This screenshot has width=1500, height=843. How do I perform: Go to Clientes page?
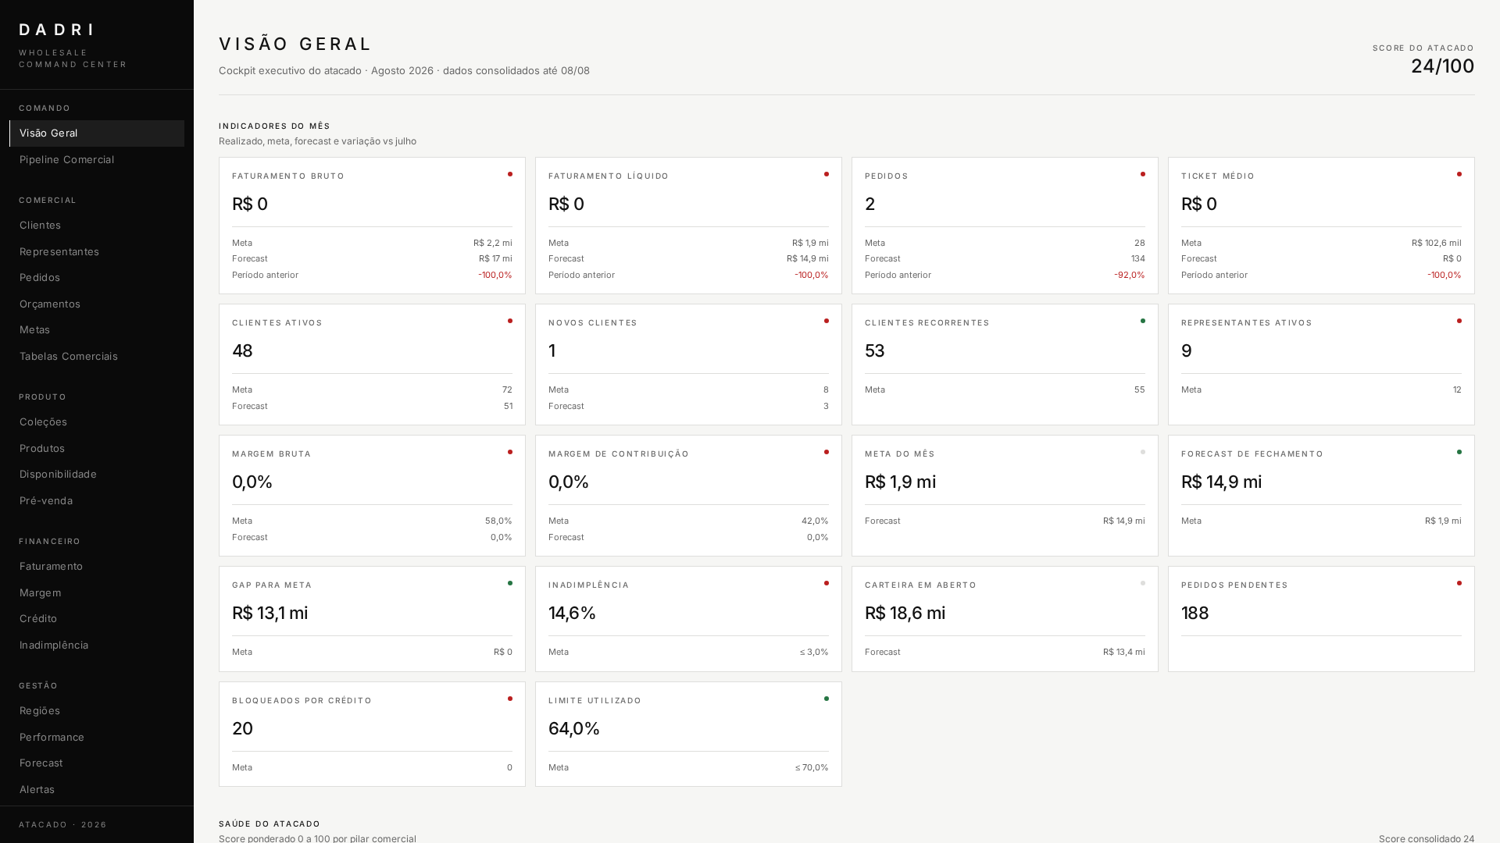tap(97, 225)
